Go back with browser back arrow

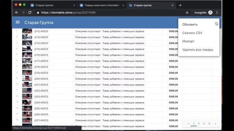[16, 13]
